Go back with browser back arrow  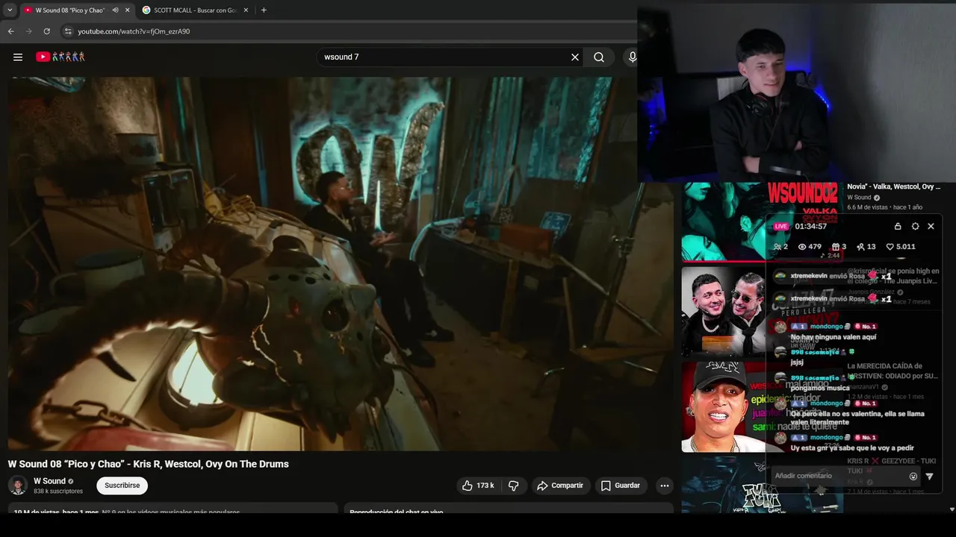(10, 31)
